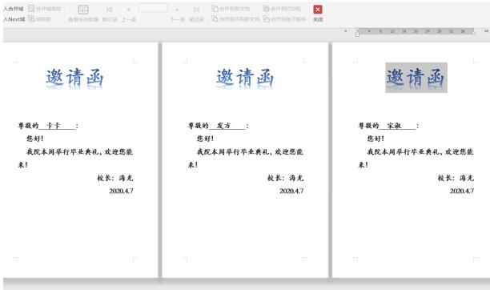This screenshot has width=490, height=290.
Task: Click signature 校长: 海龙 on second page
Action: (x=285, y=178)
